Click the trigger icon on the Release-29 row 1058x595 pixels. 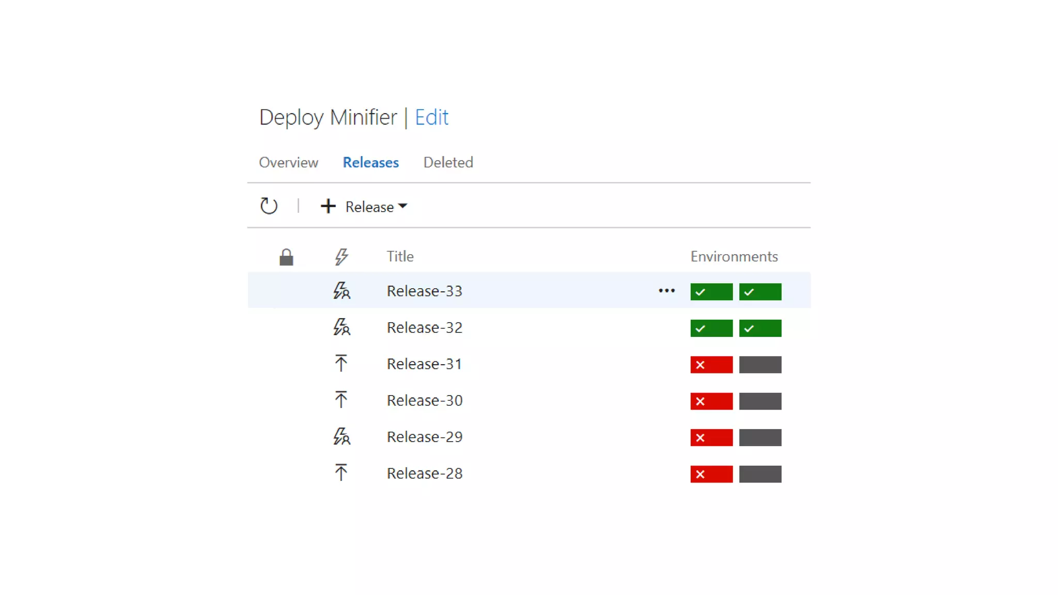tap(341, 437)
